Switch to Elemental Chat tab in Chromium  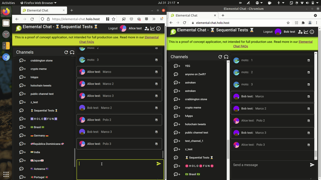pos(194,15)
